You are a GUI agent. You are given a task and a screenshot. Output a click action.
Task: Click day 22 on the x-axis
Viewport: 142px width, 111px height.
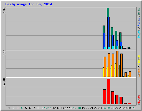(96, 108)
